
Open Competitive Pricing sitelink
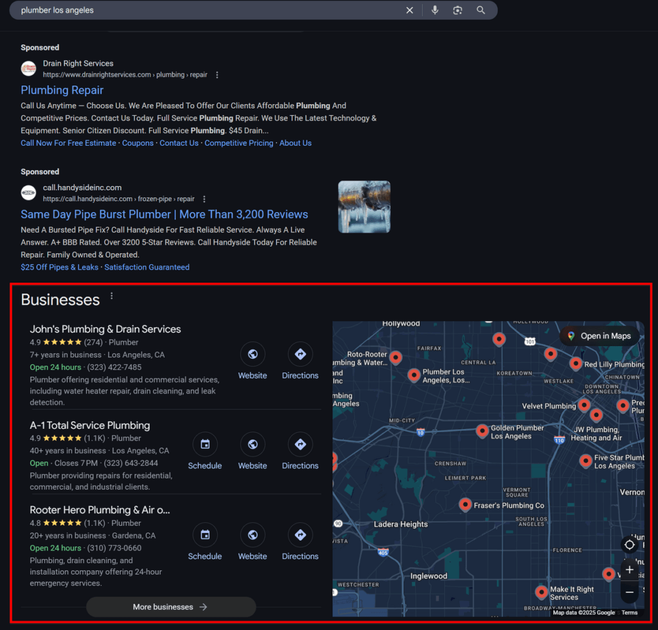click(x=239, y=143)
